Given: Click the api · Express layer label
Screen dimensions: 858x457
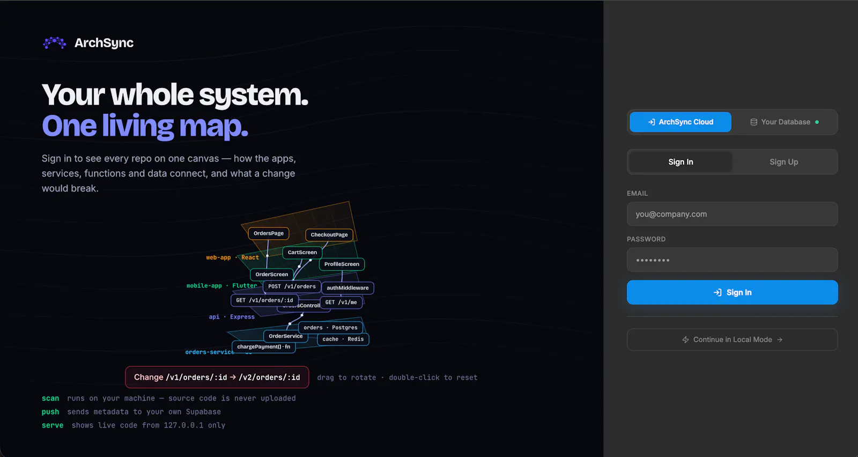Looking at the screenshot, I should (232, 317).
